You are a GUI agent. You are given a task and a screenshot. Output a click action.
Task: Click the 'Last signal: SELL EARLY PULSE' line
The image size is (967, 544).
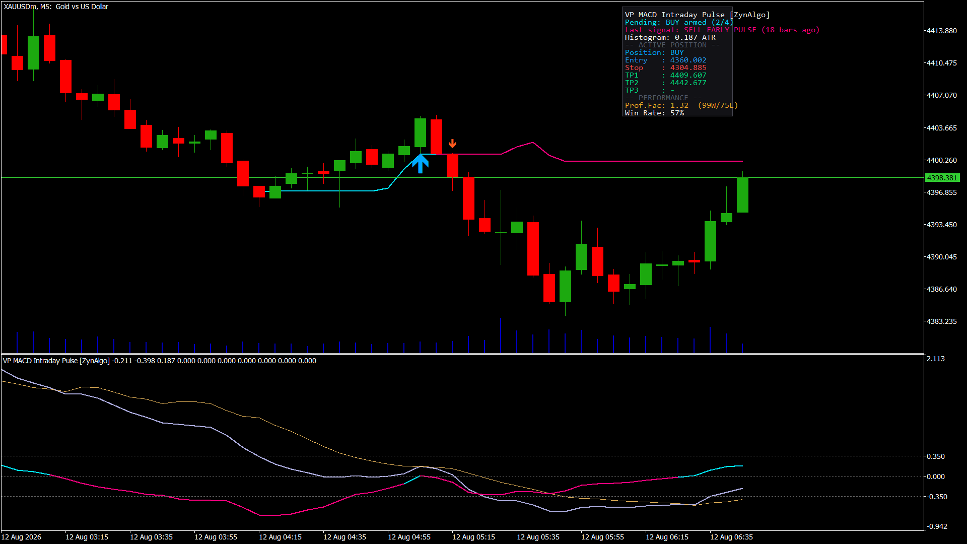(722, 30)
